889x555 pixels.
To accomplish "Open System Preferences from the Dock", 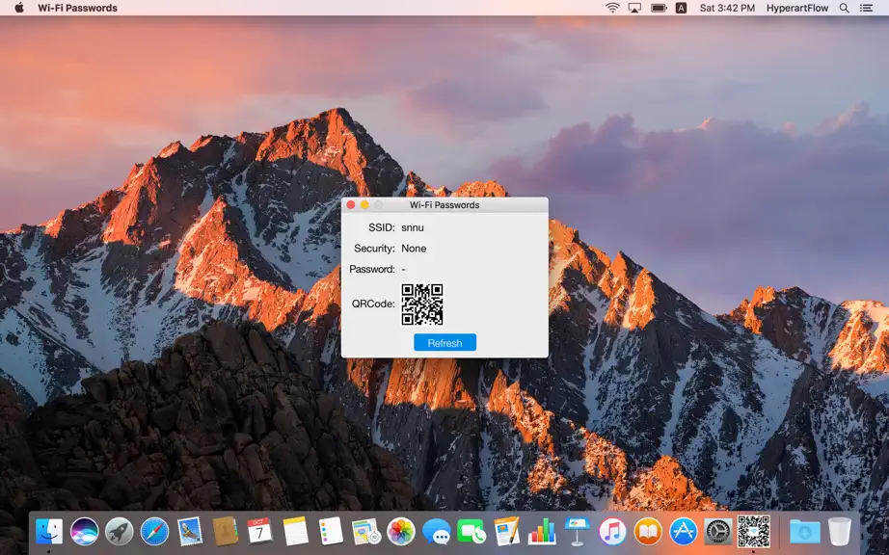I will pyautogui.click(x=718, y=532).
